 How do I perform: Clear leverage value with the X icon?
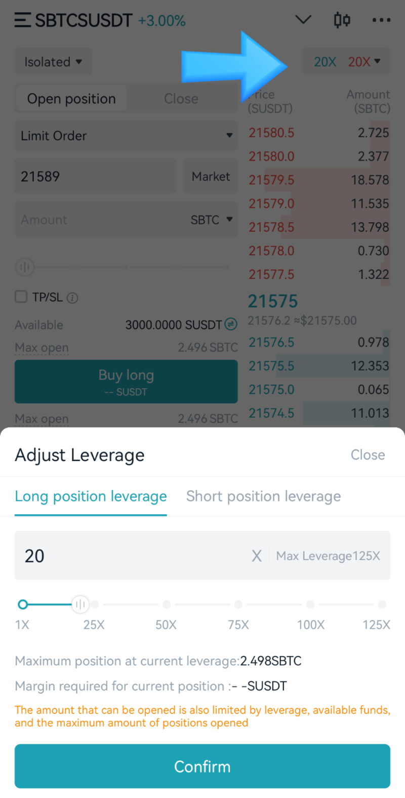coord(257,556)
